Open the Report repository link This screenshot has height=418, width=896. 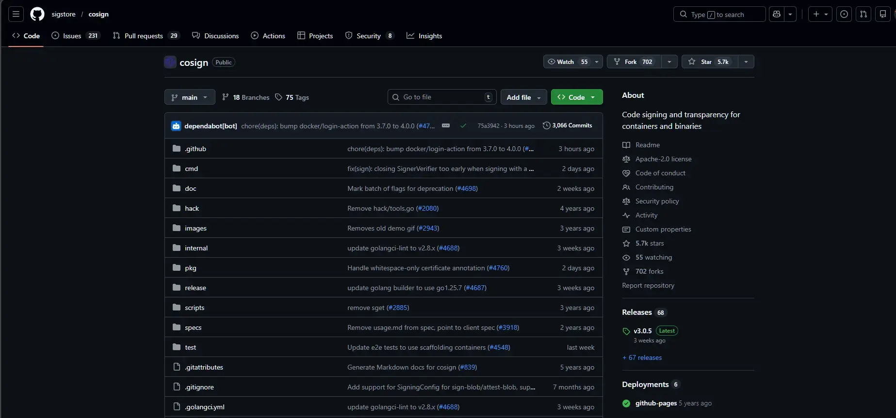pyautogui.click(x=648, y=285)
